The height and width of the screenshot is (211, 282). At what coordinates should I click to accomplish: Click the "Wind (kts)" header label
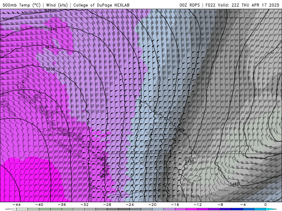tap(57, 5)
